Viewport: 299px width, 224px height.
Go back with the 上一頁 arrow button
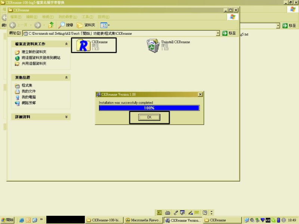(x=13, y=25)
